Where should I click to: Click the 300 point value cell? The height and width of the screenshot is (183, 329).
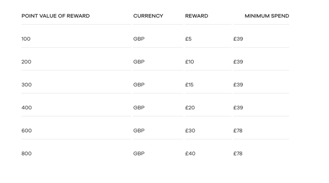click(x=26, y=85)
